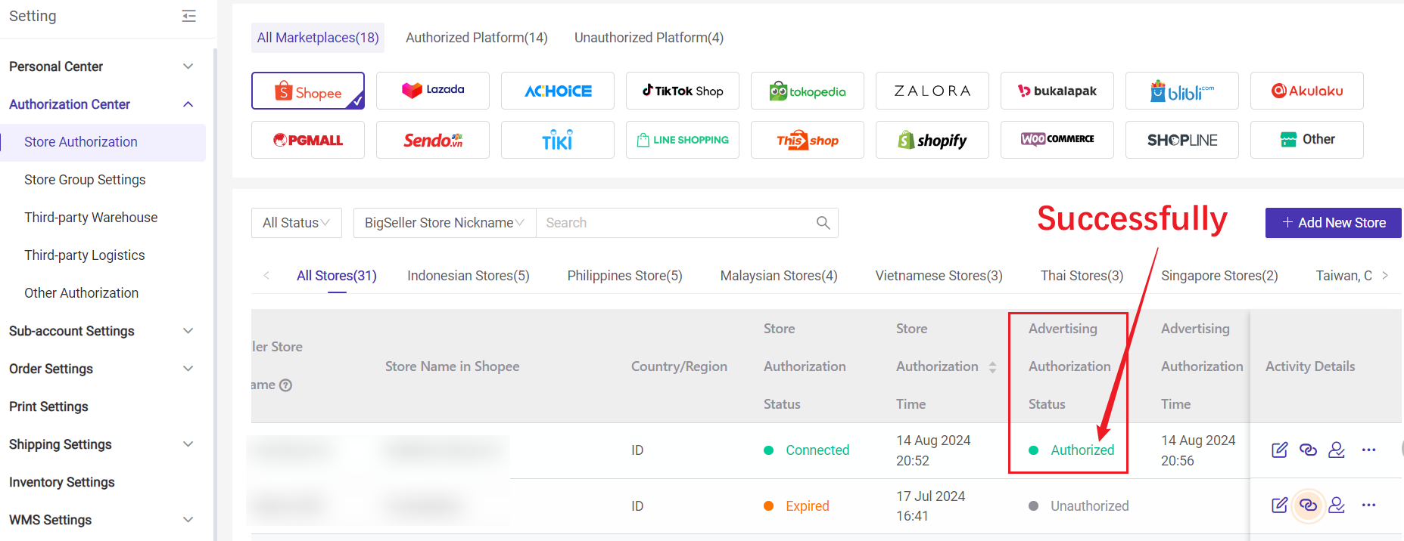
Task: Focus the store Search field
Action: pos(674,223)
